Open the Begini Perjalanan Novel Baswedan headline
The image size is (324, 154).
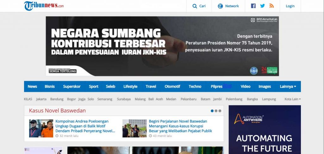(180, 126)
